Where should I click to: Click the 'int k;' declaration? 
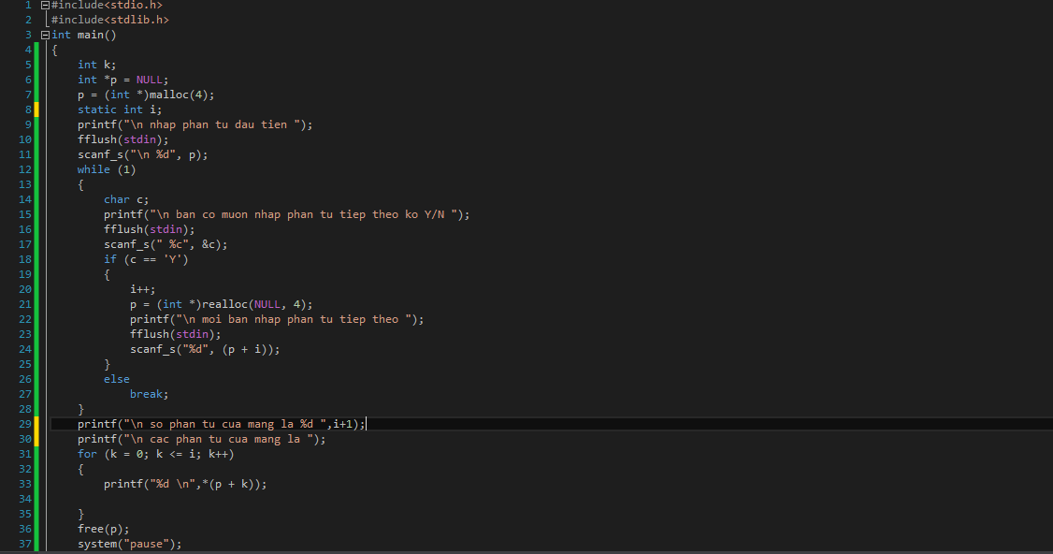tap(96, 65)
